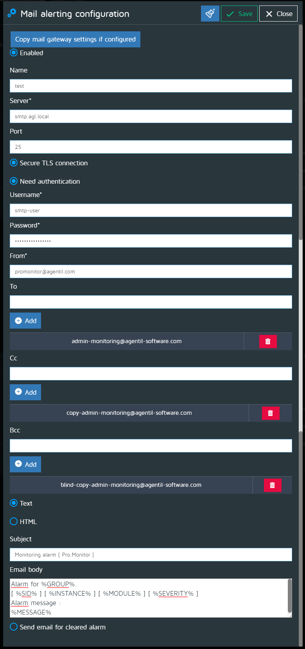Copy mail gateway settings if configured
This screenshot has height=649, width=305.
[75, 39]
